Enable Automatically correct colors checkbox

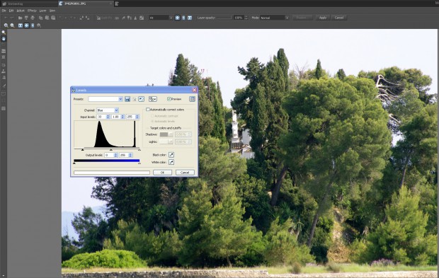(148, 110)
